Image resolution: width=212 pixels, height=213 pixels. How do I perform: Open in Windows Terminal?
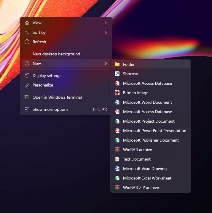click(x=57, y=97)
